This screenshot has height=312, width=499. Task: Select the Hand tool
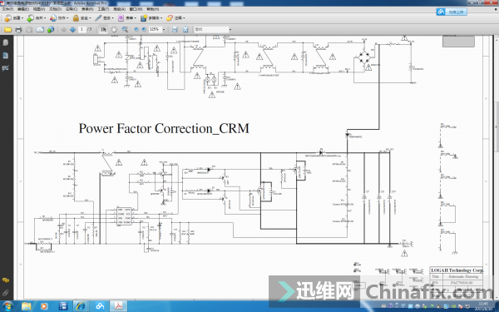click(114, 30)
